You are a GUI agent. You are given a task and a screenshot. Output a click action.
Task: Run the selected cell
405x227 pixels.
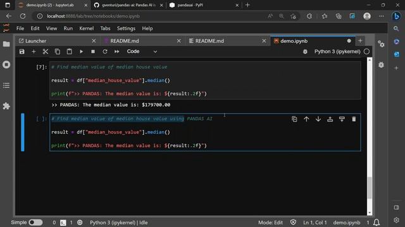[x=81, y=52]
